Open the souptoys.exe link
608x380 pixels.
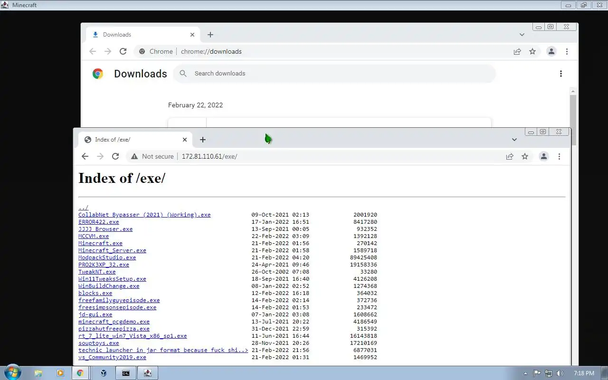(x=99, y=343)
